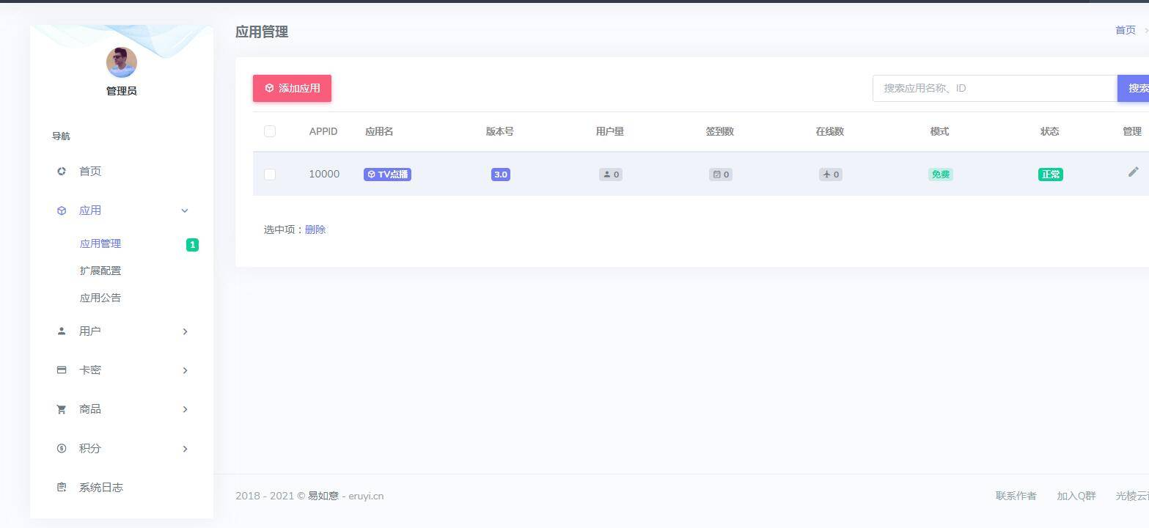
Task: Click the 添加应用 button
Action: (x=292, y=88)
